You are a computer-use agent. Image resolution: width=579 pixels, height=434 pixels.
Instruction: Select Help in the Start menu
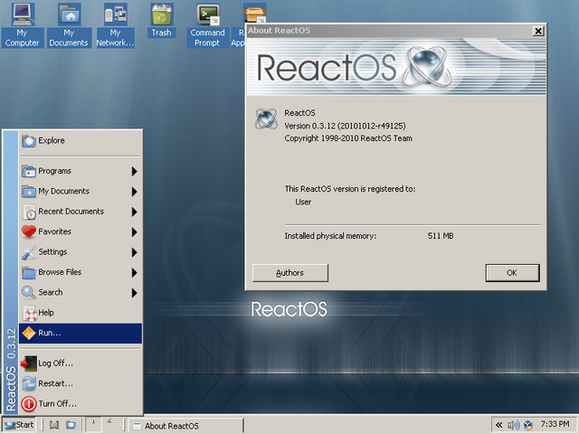click(81, 313)
